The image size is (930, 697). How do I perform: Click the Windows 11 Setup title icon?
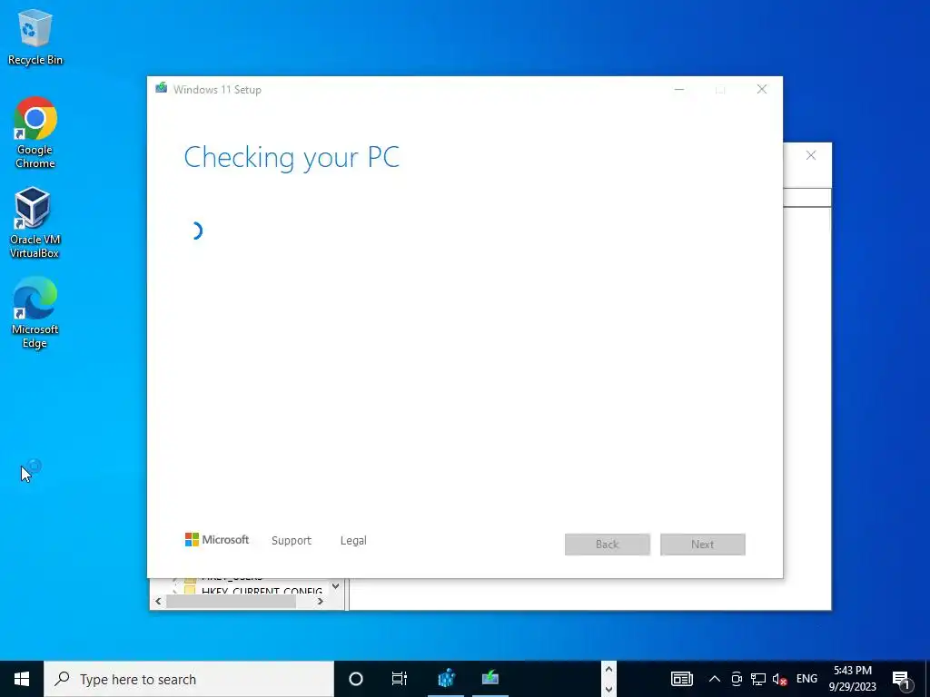(162, 89)
